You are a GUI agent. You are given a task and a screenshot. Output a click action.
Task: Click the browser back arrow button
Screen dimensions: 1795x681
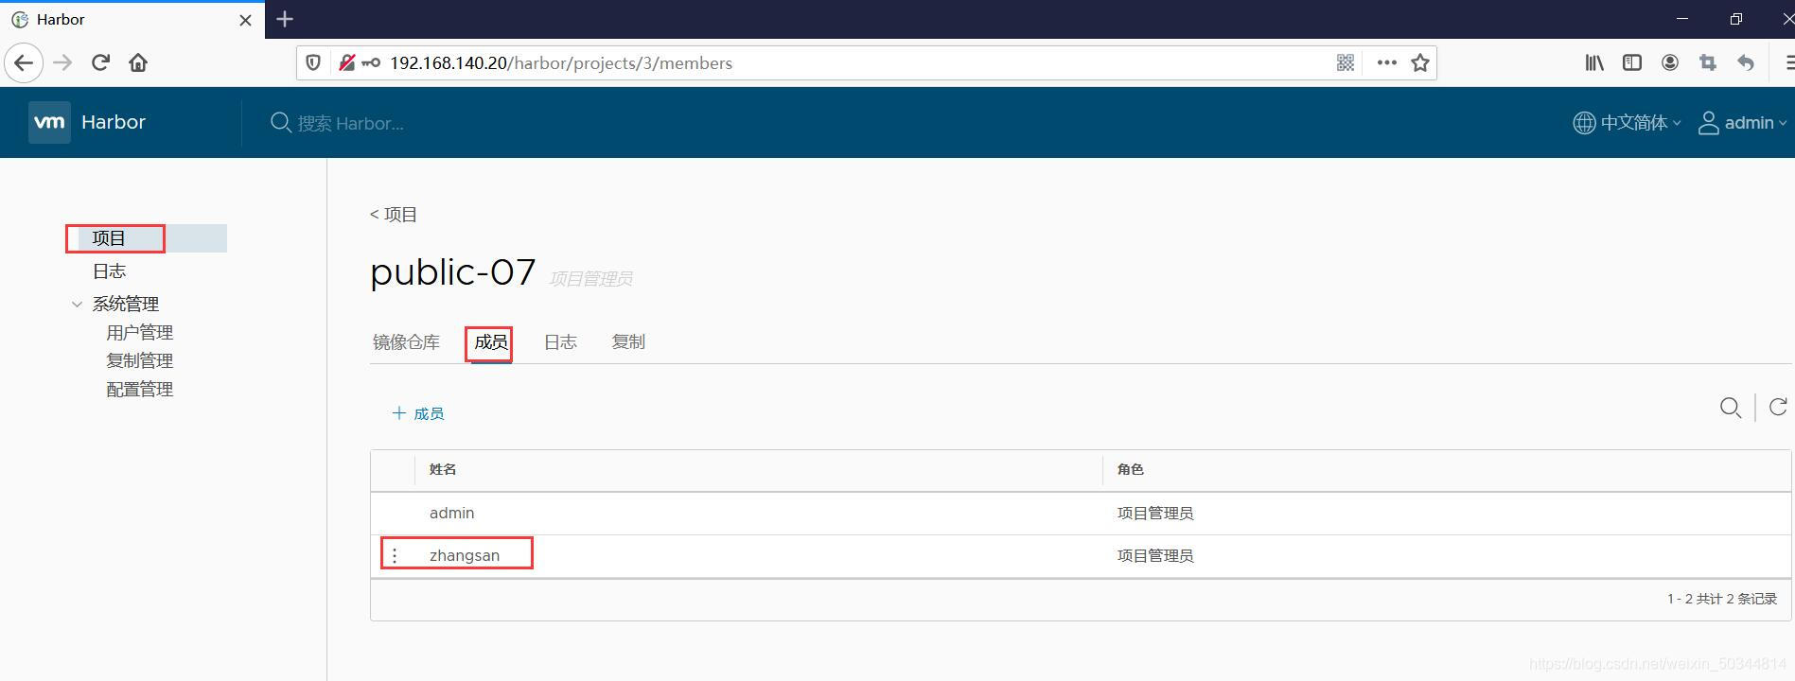pyautogui.click(x=24, y=63)
